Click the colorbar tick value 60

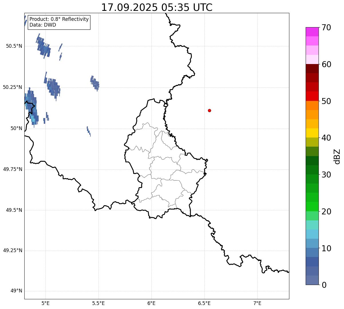tap(326, 64)
